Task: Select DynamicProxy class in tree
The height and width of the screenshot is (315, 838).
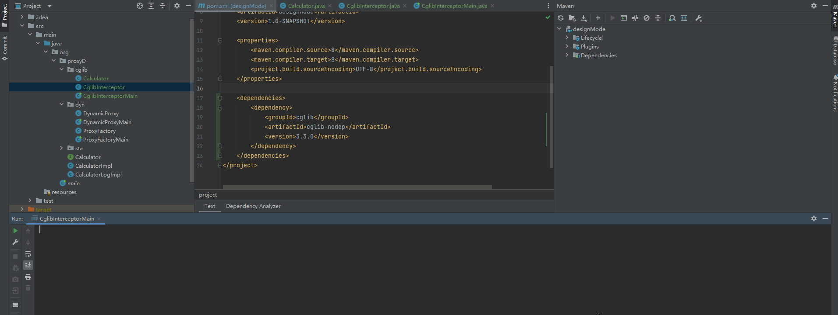Action: 101,113
